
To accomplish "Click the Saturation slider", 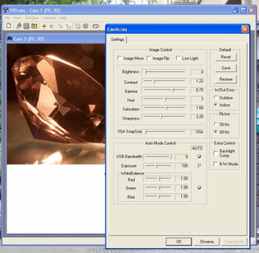I will tap(164, 108).
